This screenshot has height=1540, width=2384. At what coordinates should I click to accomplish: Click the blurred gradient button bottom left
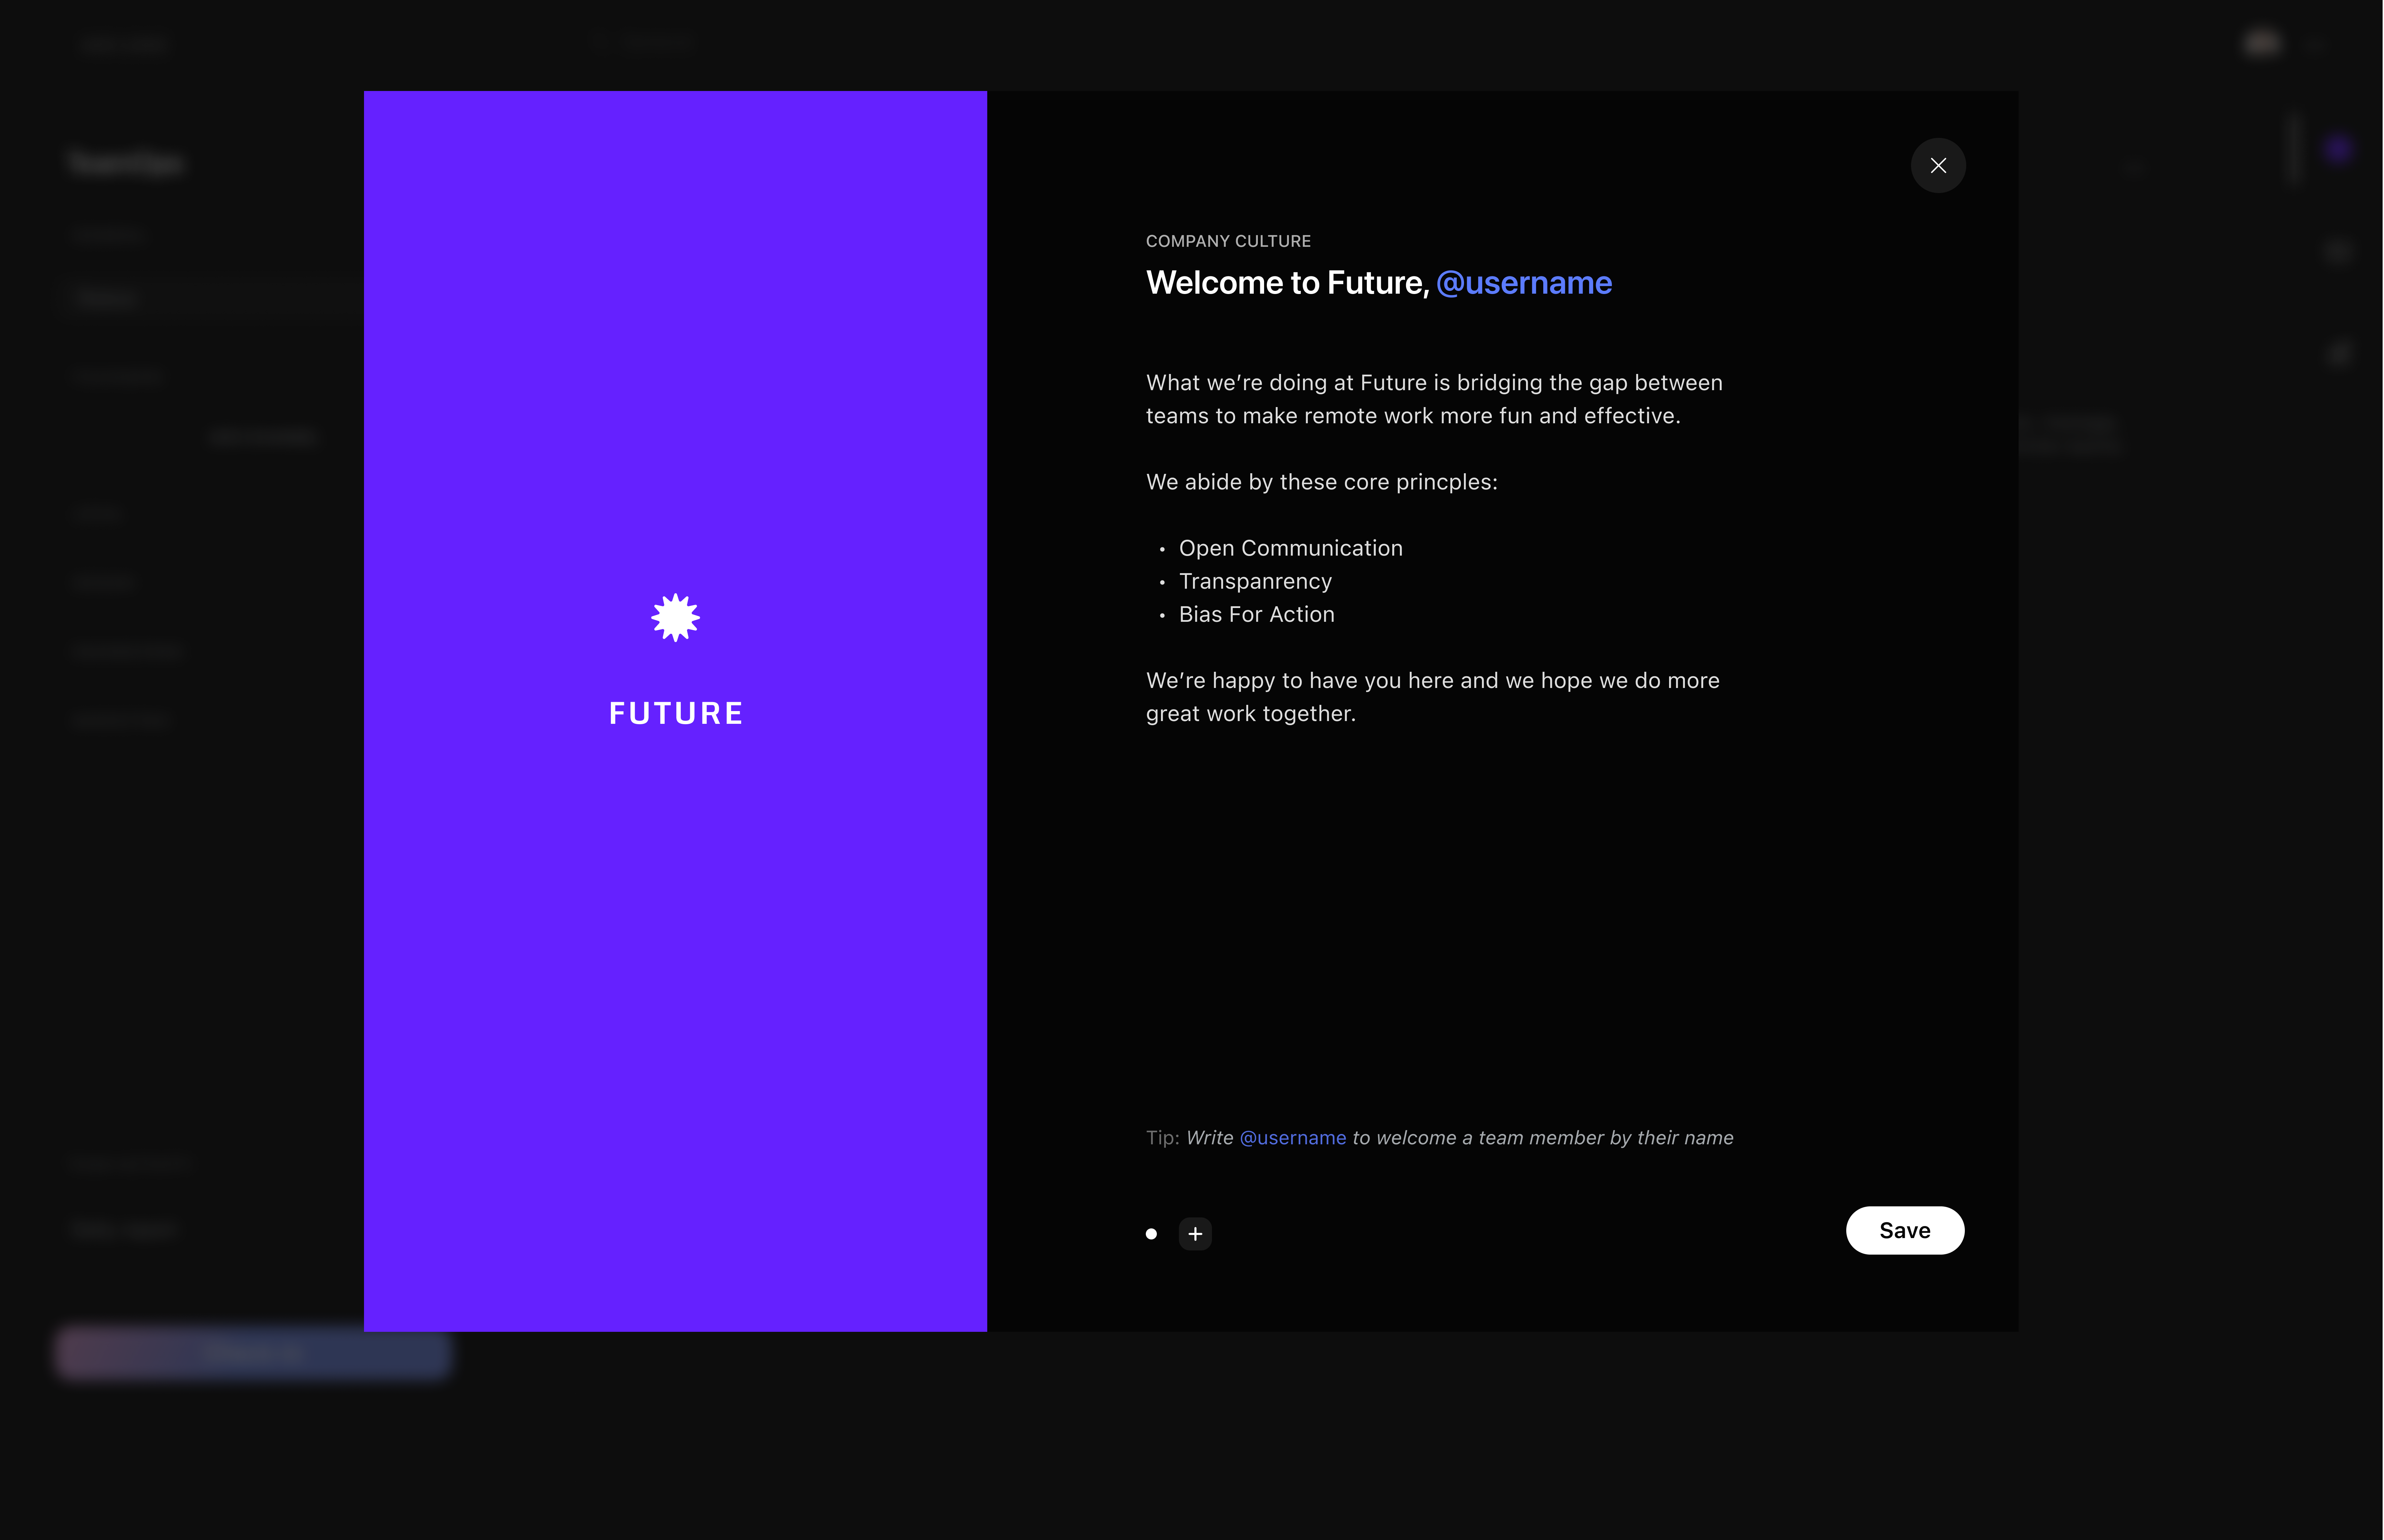[252, 1354]
